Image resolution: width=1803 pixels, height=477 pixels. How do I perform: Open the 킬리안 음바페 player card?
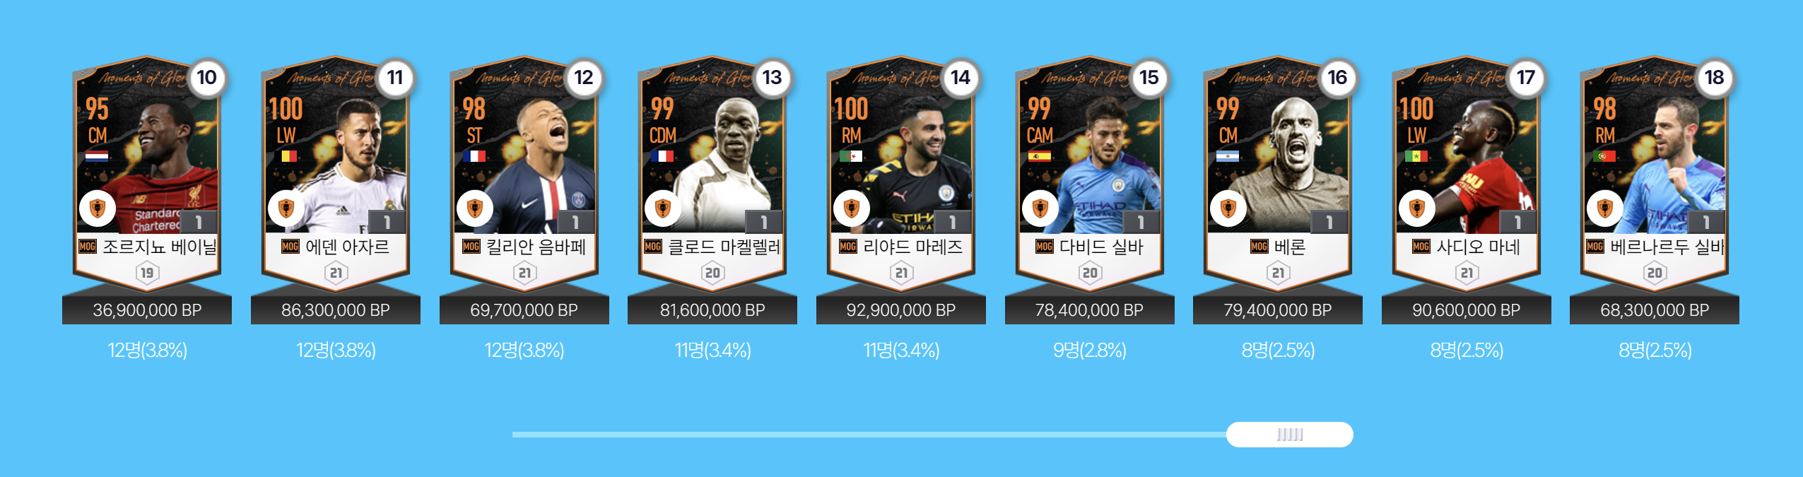[524, 173]
